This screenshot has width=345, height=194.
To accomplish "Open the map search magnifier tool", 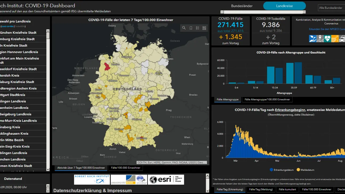I will (184, 28).
